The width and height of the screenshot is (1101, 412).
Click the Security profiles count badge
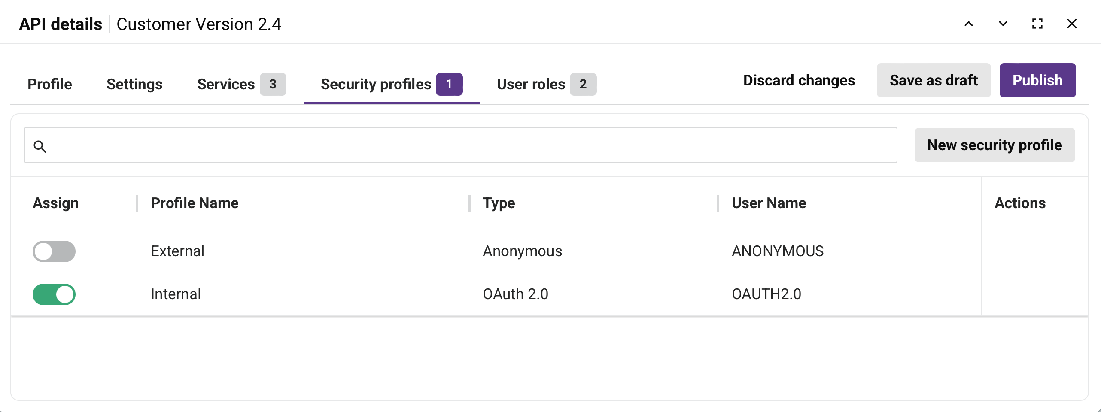[x=449, y=84]
